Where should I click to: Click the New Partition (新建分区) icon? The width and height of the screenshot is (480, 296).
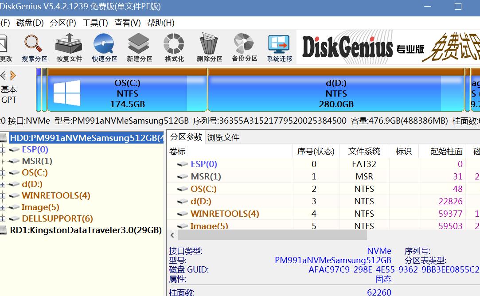(x=139, y=47)
